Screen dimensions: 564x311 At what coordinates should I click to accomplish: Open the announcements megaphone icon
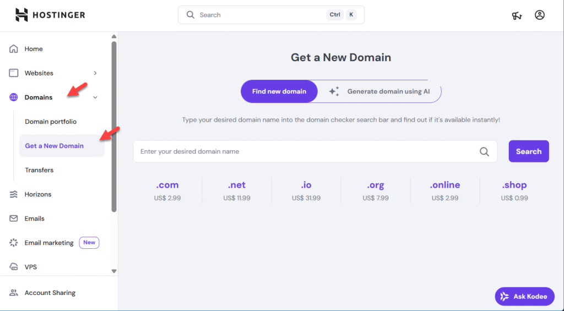click(517, 15)
